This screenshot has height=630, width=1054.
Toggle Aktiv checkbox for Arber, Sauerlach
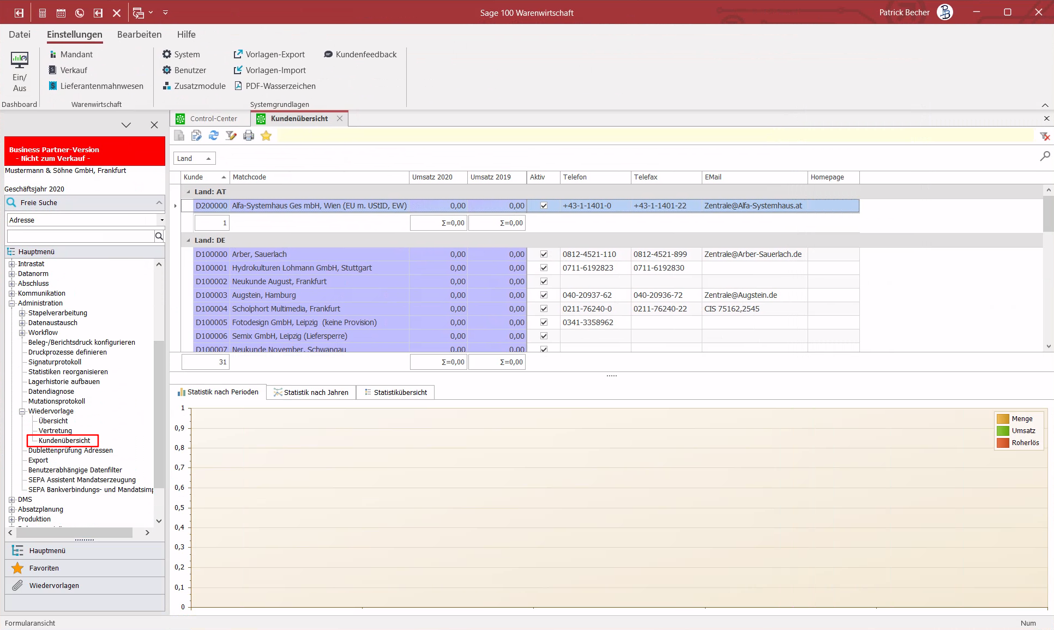[544, 254]
